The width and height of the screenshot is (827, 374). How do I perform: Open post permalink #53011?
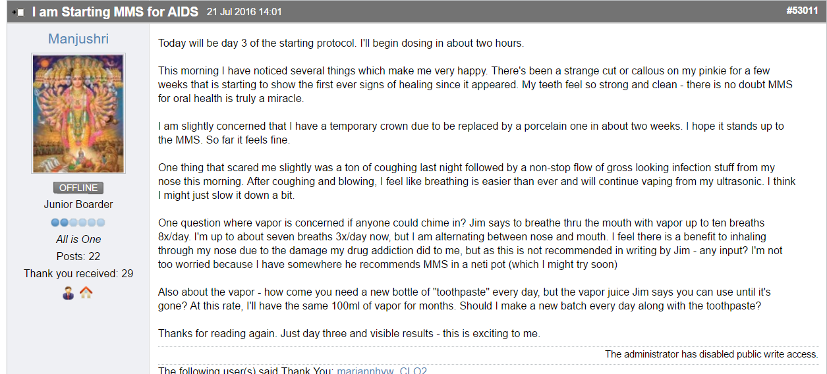click(801, 11)
